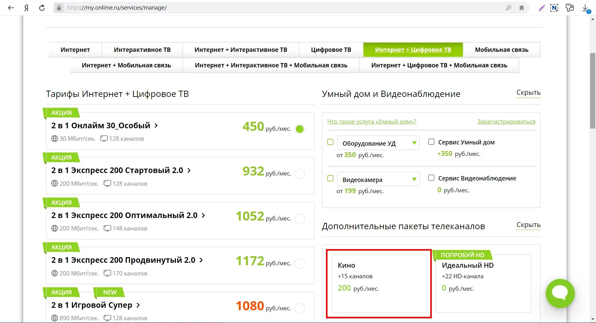Collapse Умный дом section via Скрыть
Screen dimensions: 596x323
(x=528, y=93)
